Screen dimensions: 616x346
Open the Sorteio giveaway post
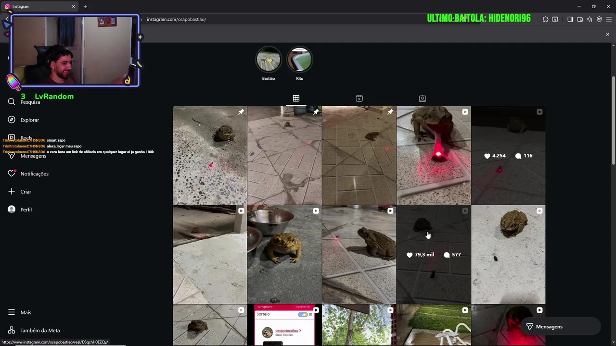284,325
